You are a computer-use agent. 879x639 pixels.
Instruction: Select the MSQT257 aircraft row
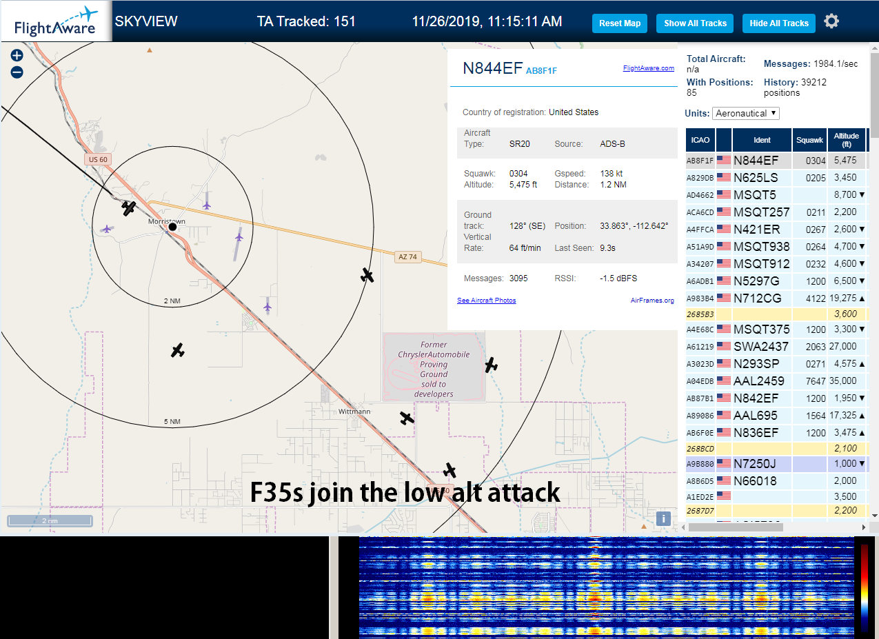tap(776, 212)
